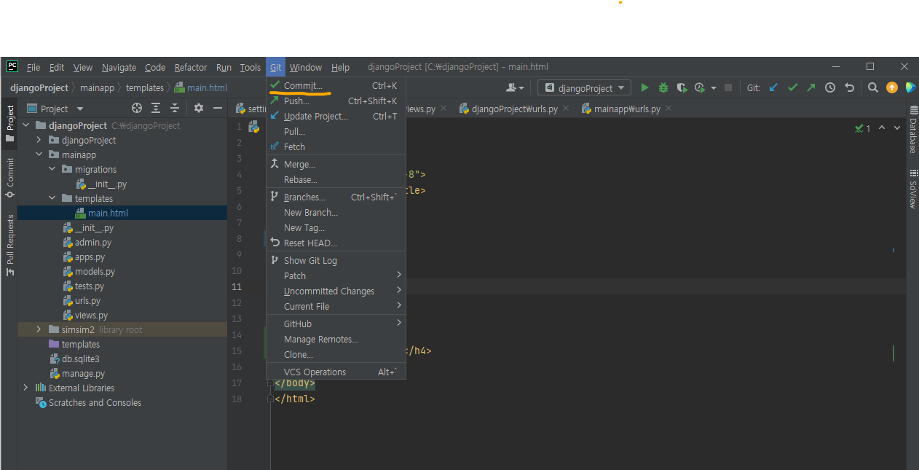Expand the simsim2 library root folder

click(x=39, y=329)
